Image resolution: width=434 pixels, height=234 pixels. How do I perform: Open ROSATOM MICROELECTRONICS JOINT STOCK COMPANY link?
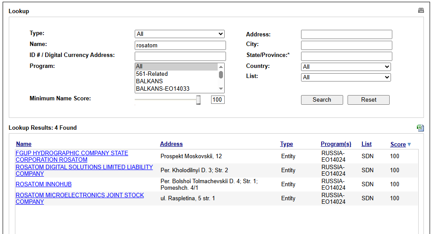(x=80, y=199)
